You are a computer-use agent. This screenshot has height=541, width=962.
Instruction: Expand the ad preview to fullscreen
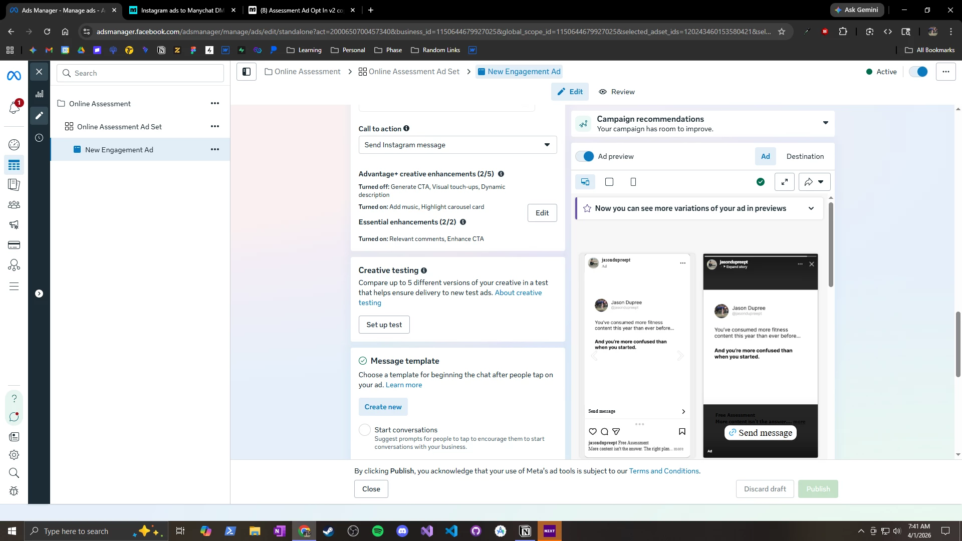point(784,182)
